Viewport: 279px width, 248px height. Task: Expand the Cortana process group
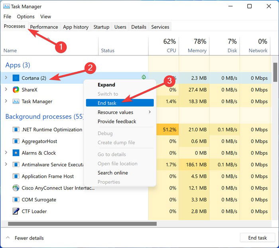point(6,78)
